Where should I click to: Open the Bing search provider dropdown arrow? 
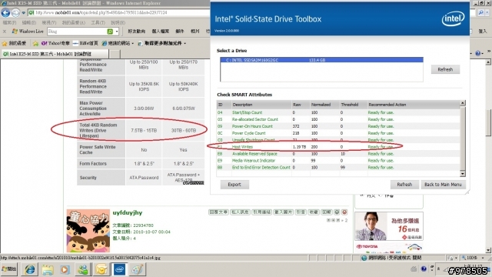[117, 32]
